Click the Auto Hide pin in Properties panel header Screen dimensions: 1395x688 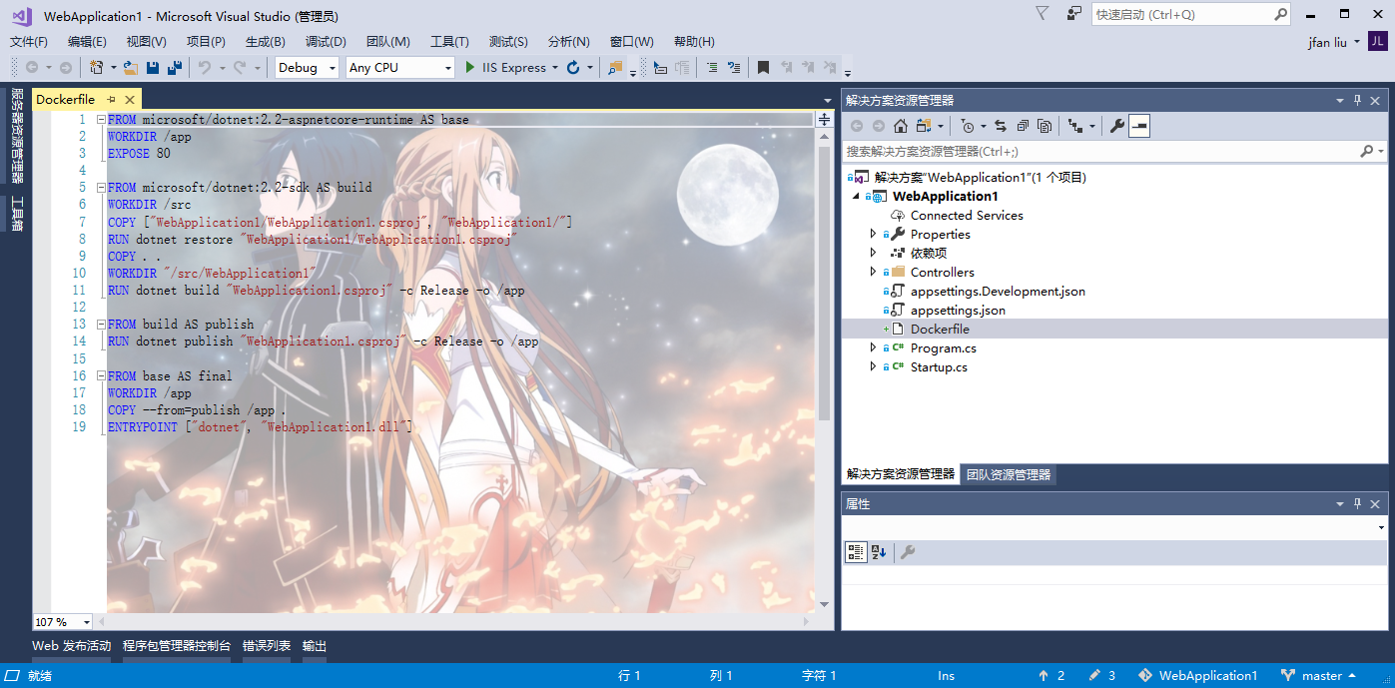[1357, 504]
